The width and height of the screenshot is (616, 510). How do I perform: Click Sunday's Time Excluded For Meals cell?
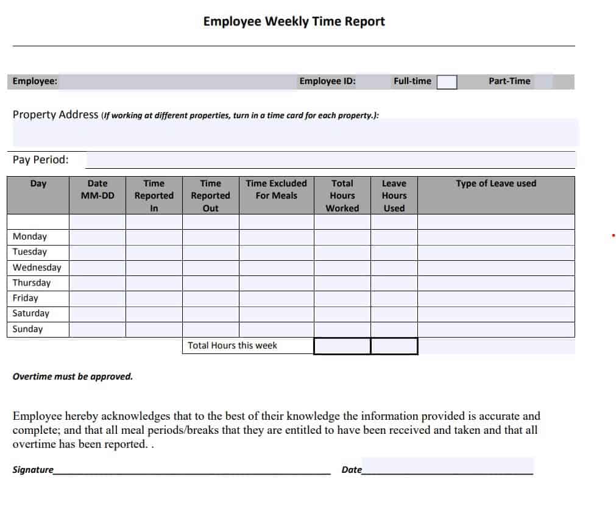tap(277, 330)
